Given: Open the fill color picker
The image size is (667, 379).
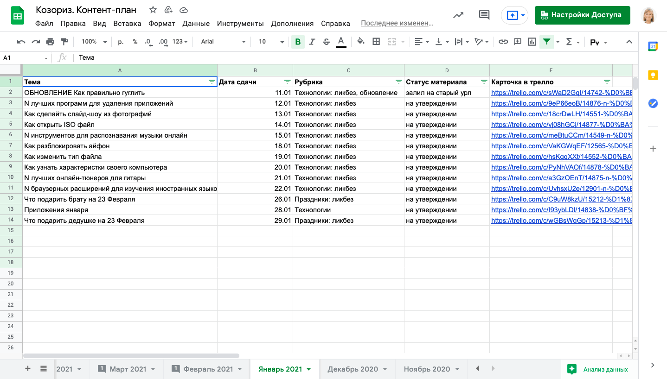Looking at the screenshot, I should (360, 42).
